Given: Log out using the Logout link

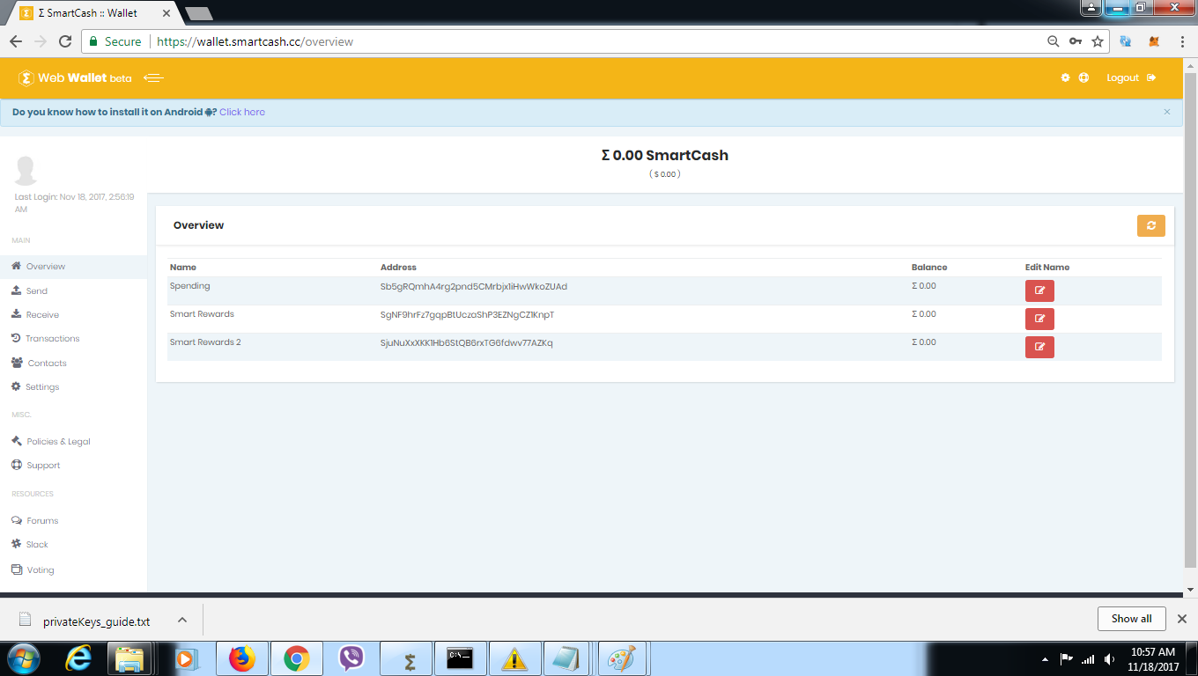Looking at the screenshot, I should pyautogui.click(x=1131, y=77).
